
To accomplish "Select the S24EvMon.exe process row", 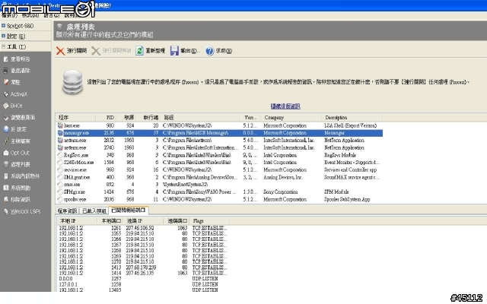I will pyautogui.click(x=220, y=163).
